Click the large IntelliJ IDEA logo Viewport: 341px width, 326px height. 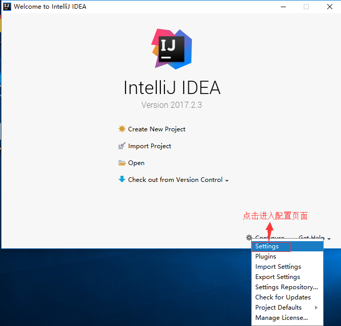[172, 49]
